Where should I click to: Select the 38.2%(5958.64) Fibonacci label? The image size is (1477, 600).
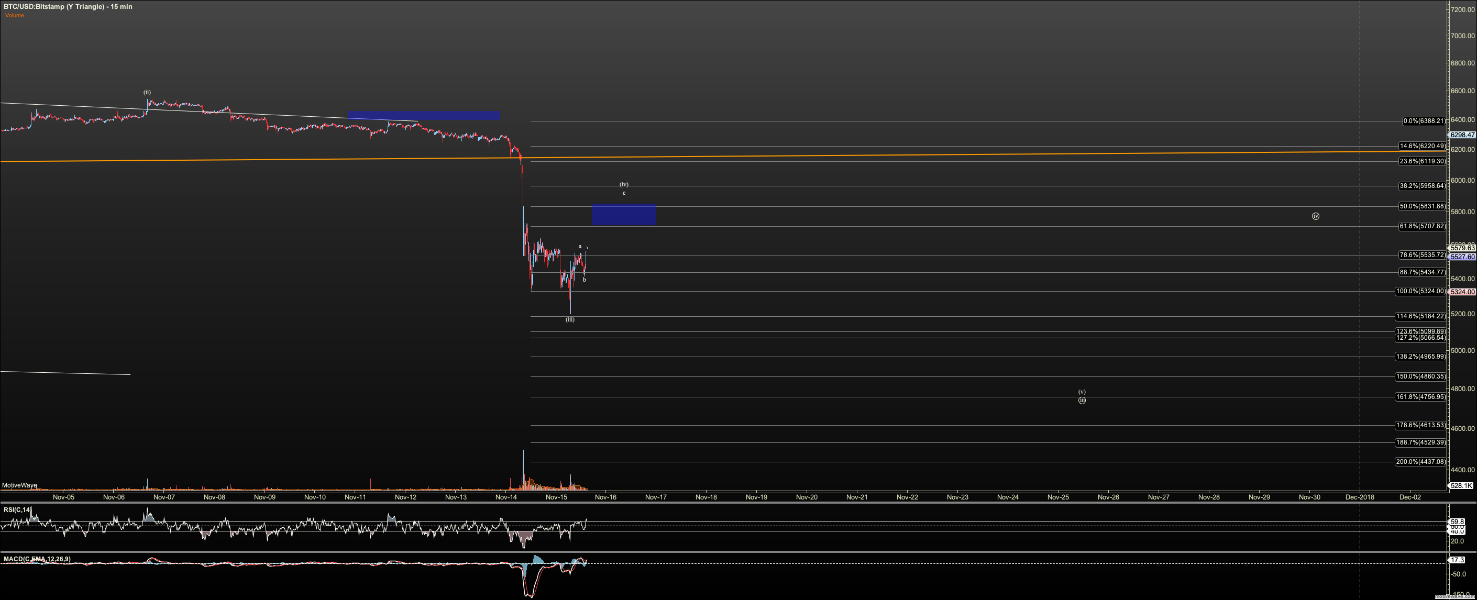coord(1422,186)
